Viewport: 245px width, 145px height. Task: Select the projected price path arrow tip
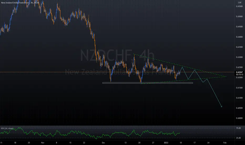[x=222, y=107]
